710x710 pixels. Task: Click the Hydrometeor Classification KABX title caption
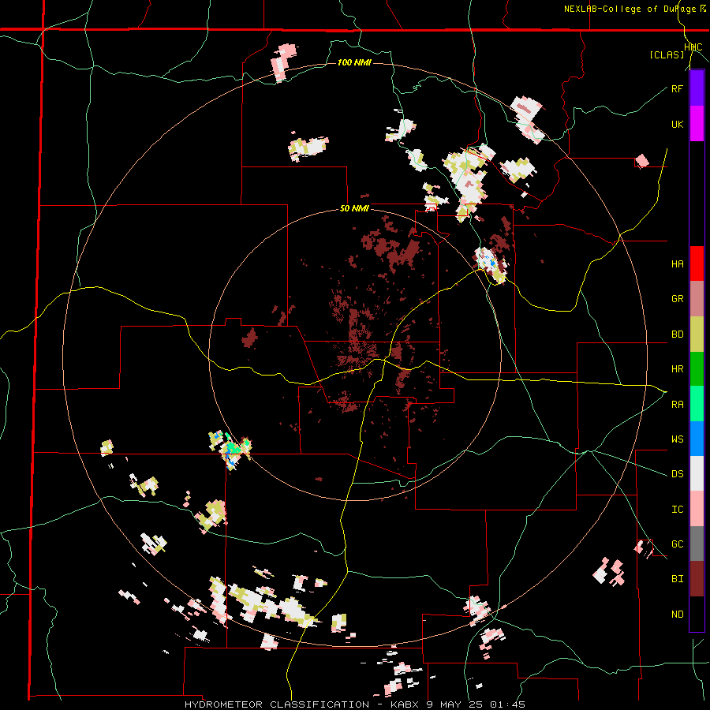[354, 704]
